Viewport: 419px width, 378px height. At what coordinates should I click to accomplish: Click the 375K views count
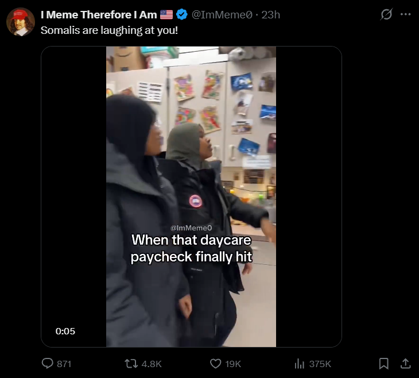(320, 364)
